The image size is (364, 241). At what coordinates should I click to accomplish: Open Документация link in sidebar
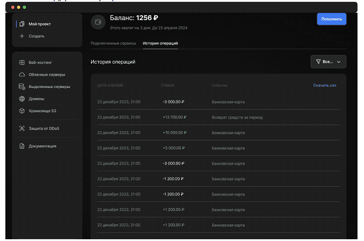coord(43,146)
